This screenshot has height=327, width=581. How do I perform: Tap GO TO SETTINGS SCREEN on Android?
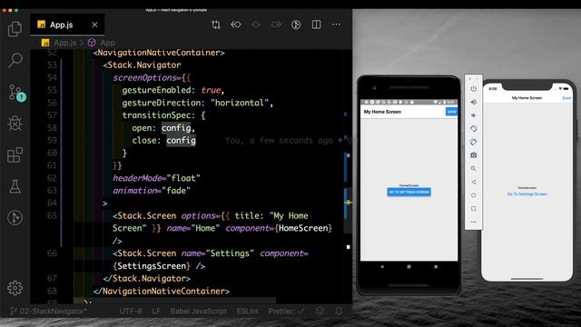(x=409, y=192)
